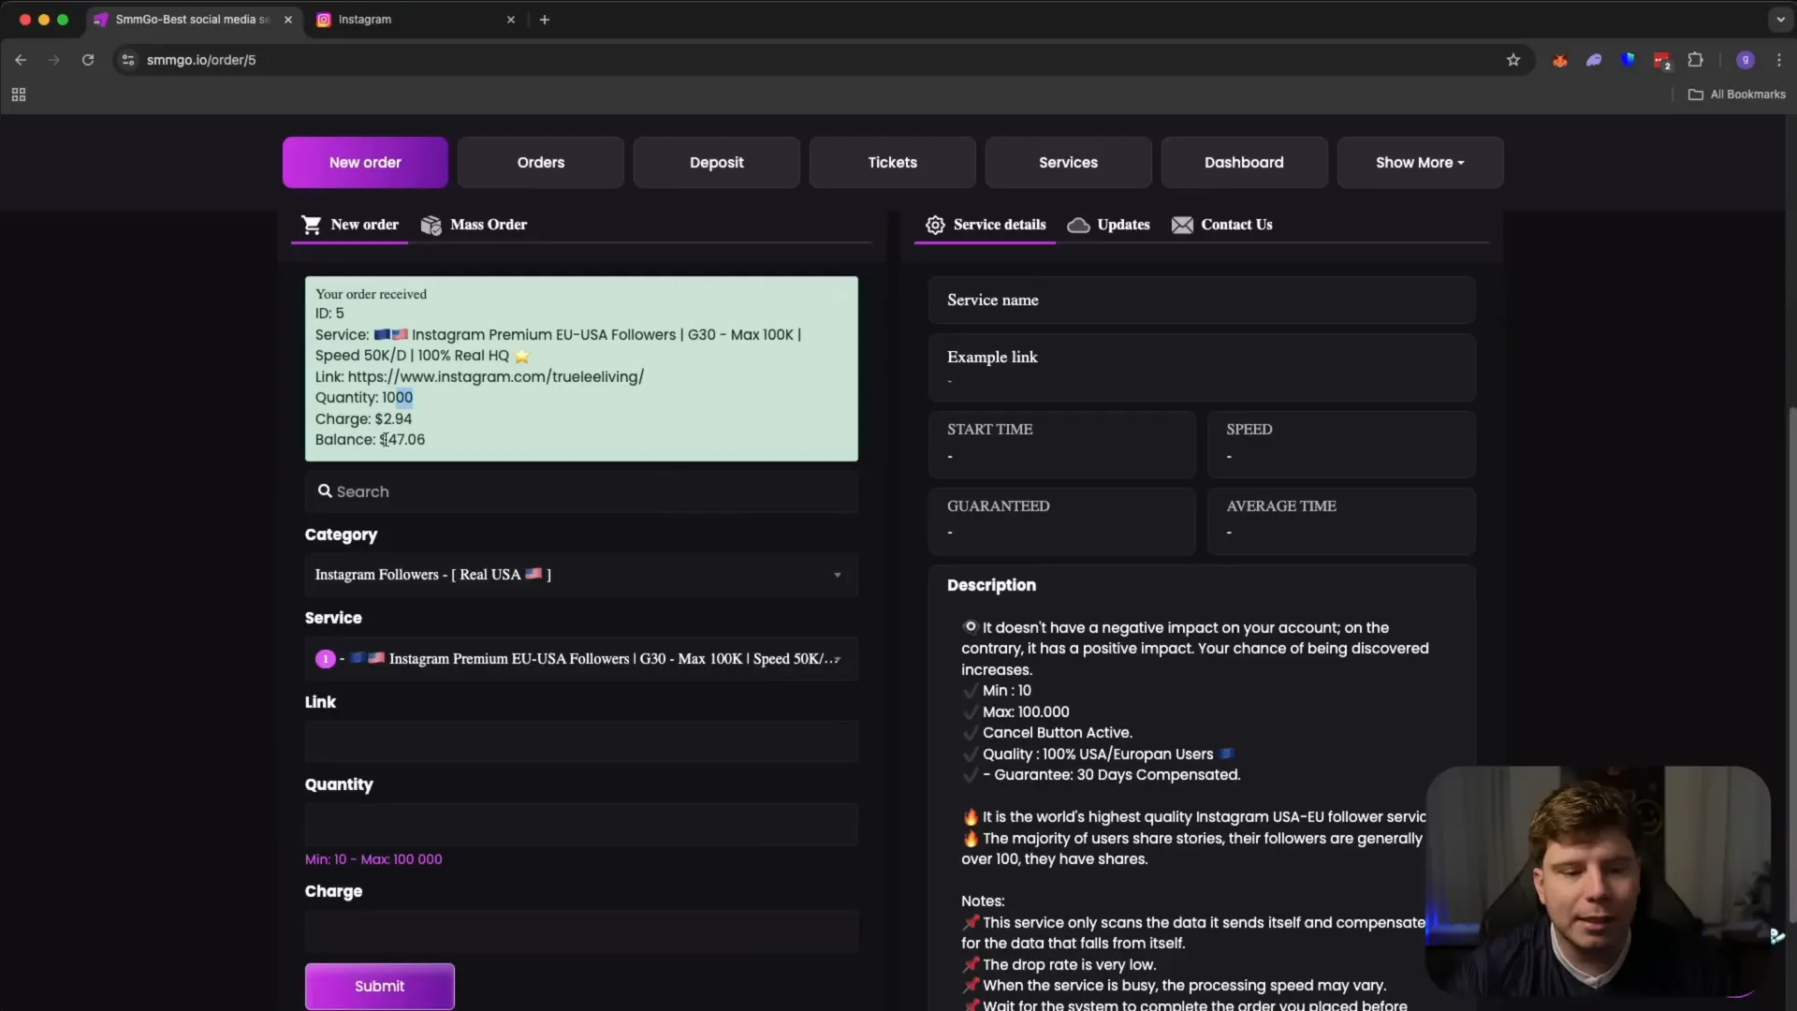Viewport: 1797px width, 1011px height.
Task: Reload the page with refresh icon
Action: click(x=88, y=60)
